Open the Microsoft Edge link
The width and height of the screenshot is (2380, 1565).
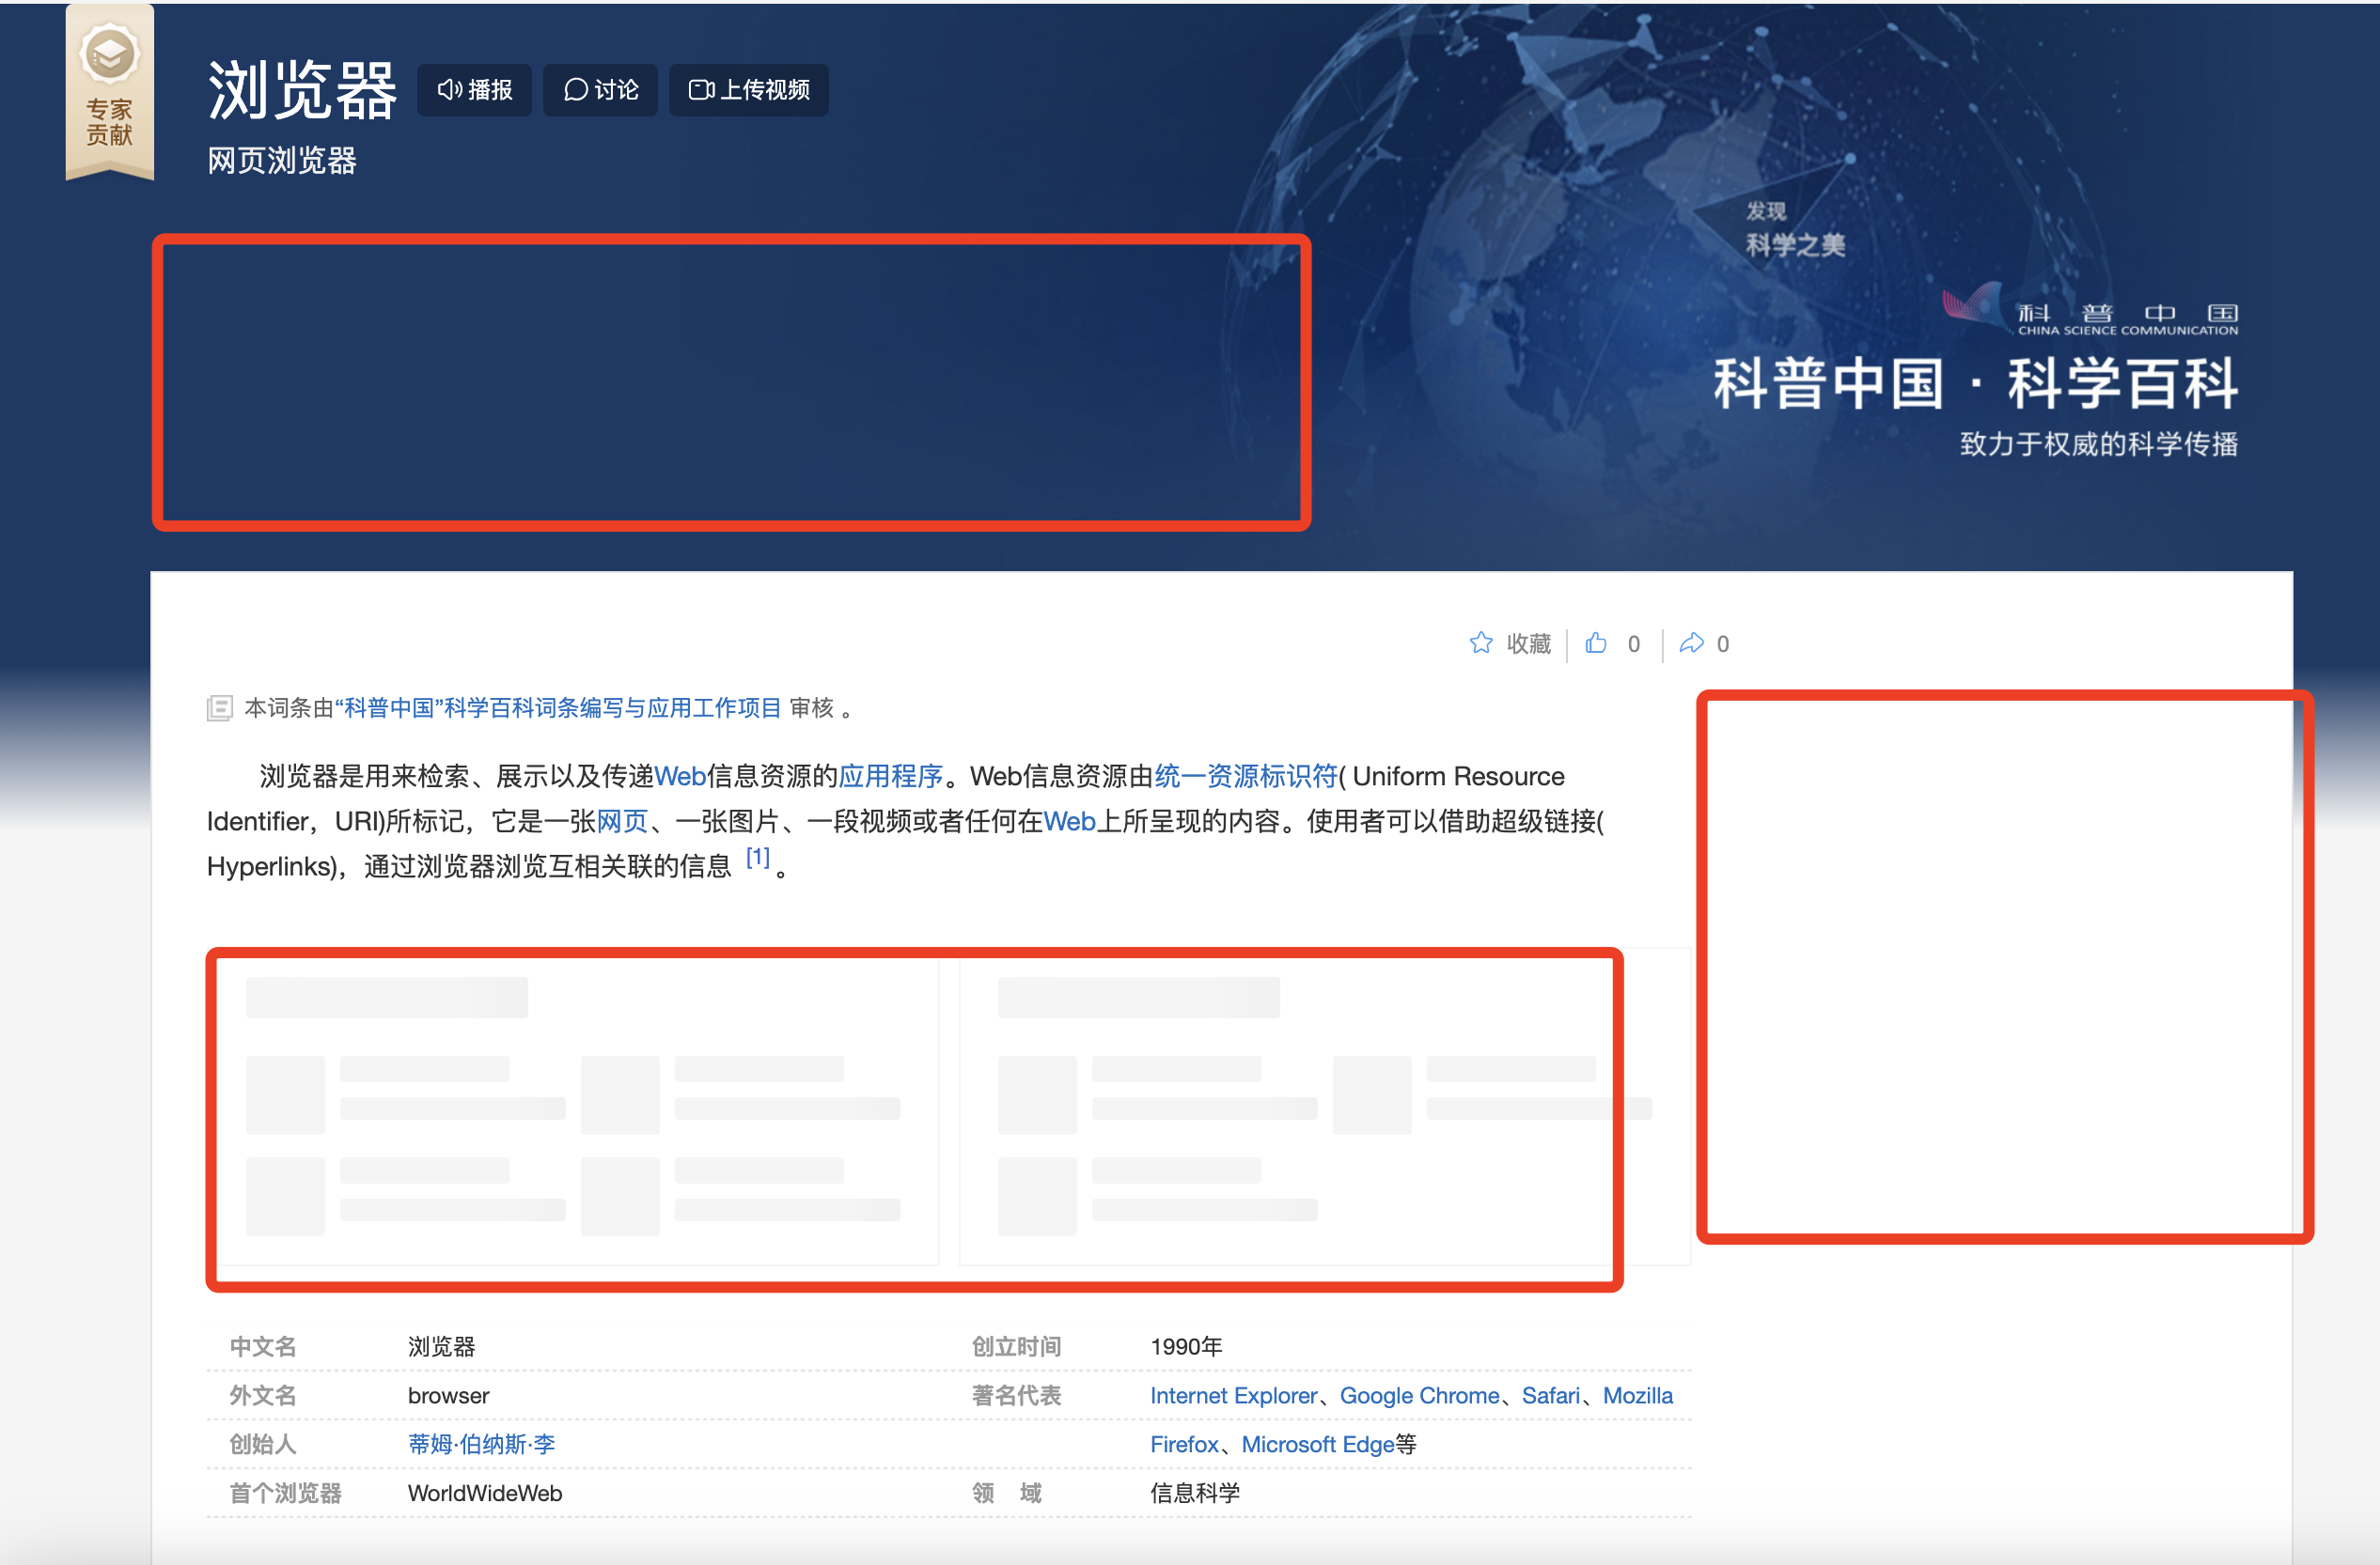(x=1317, y=1444)
